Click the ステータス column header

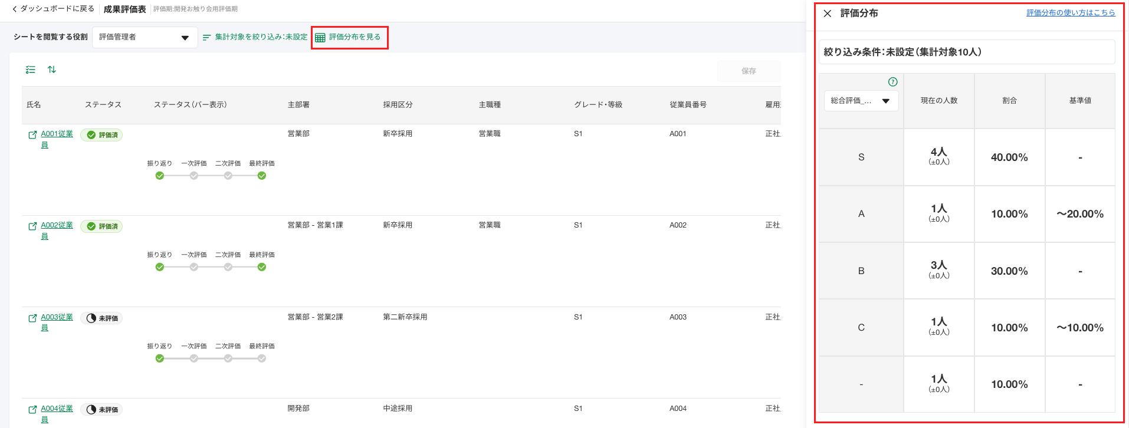pyautogui.click(x=103, y=105)
